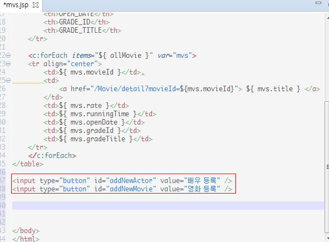Viewport: 329px width, 242px height.
Task: Click the mvs.openDate cell expression
Action: click(x=92, y=122)
